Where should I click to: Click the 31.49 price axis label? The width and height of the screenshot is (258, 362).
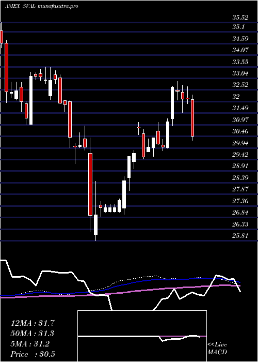coord(240,108)
